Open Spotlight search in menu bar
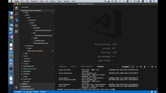 tap(147, 1)
